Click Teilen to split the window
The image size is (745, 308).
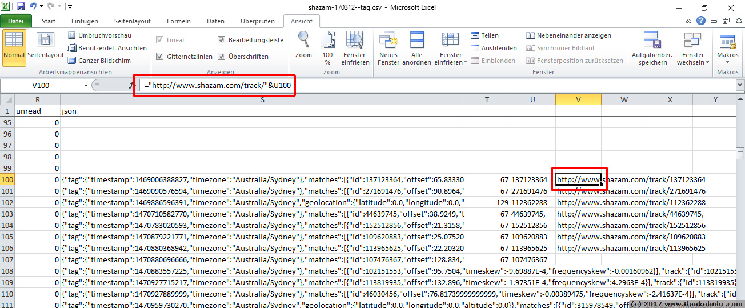point(484,35)
